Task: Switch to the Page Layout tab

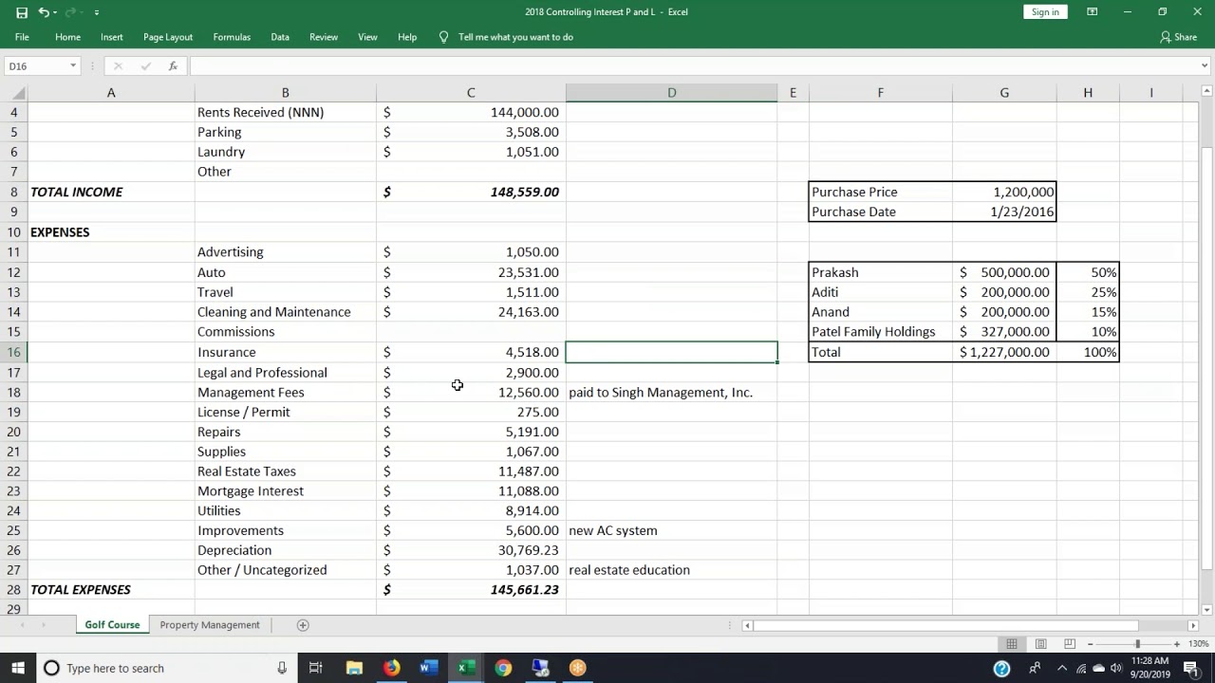Action: point(168,37)
